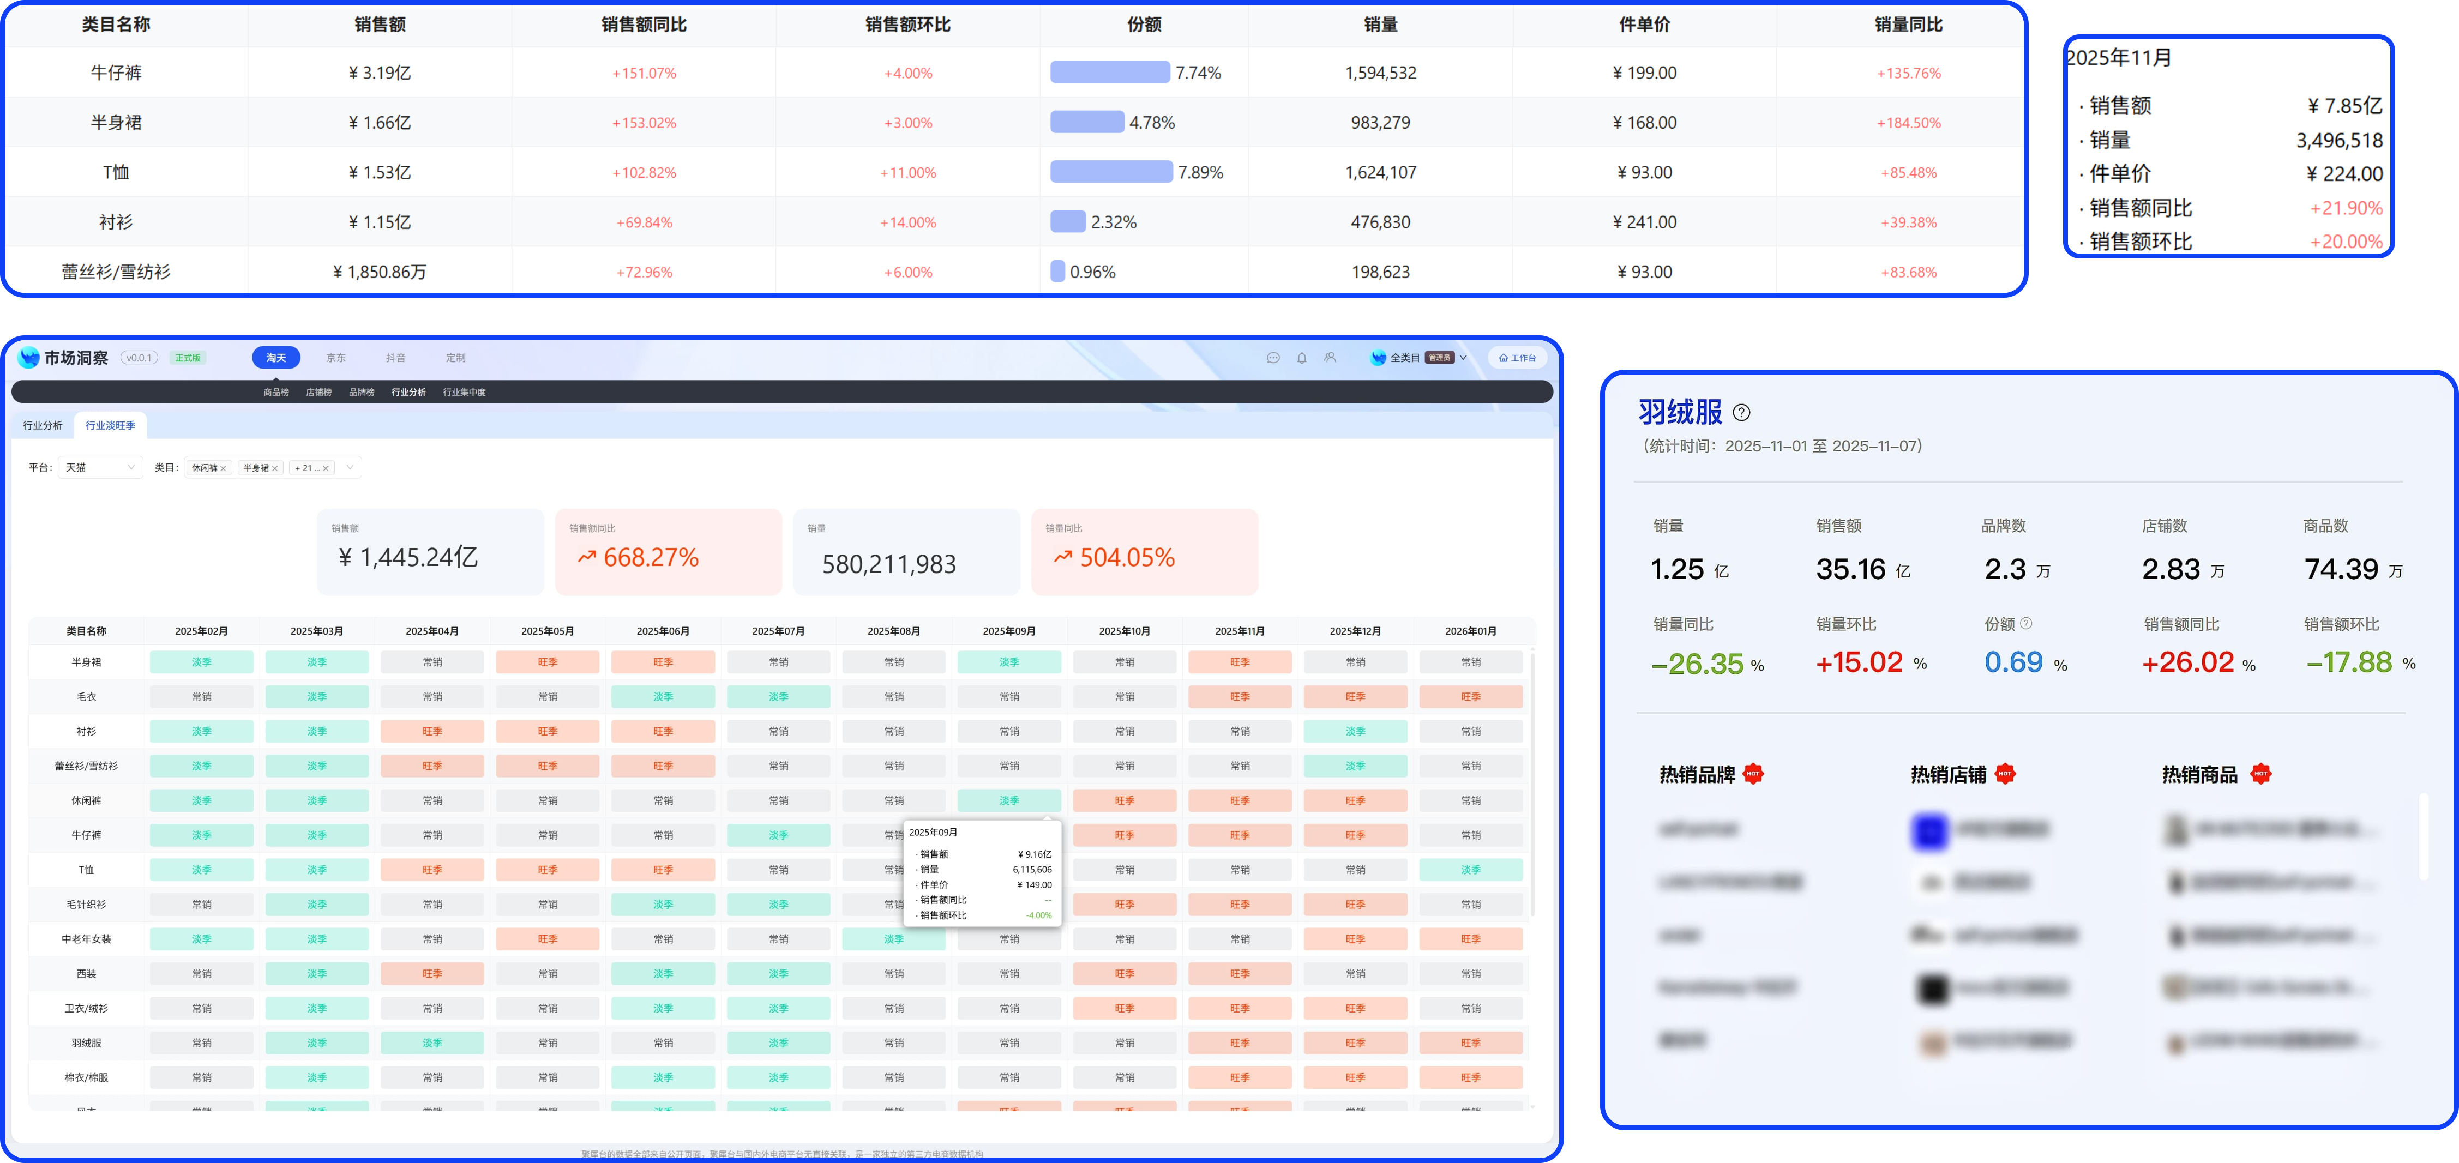Switch to the 行业分析 sub-tab

(x=43, y=425)
